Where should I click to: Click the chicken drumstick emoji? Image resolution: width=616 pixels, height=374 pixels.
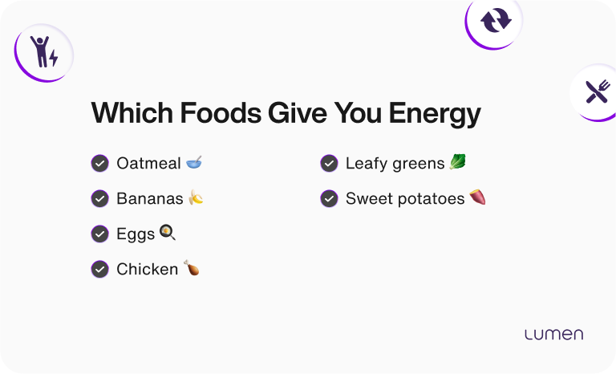coord(191,268)
